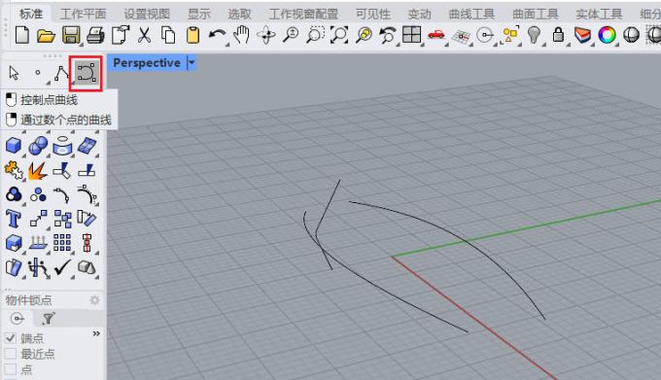Click the osnap circle tab icon

[17, 319]
